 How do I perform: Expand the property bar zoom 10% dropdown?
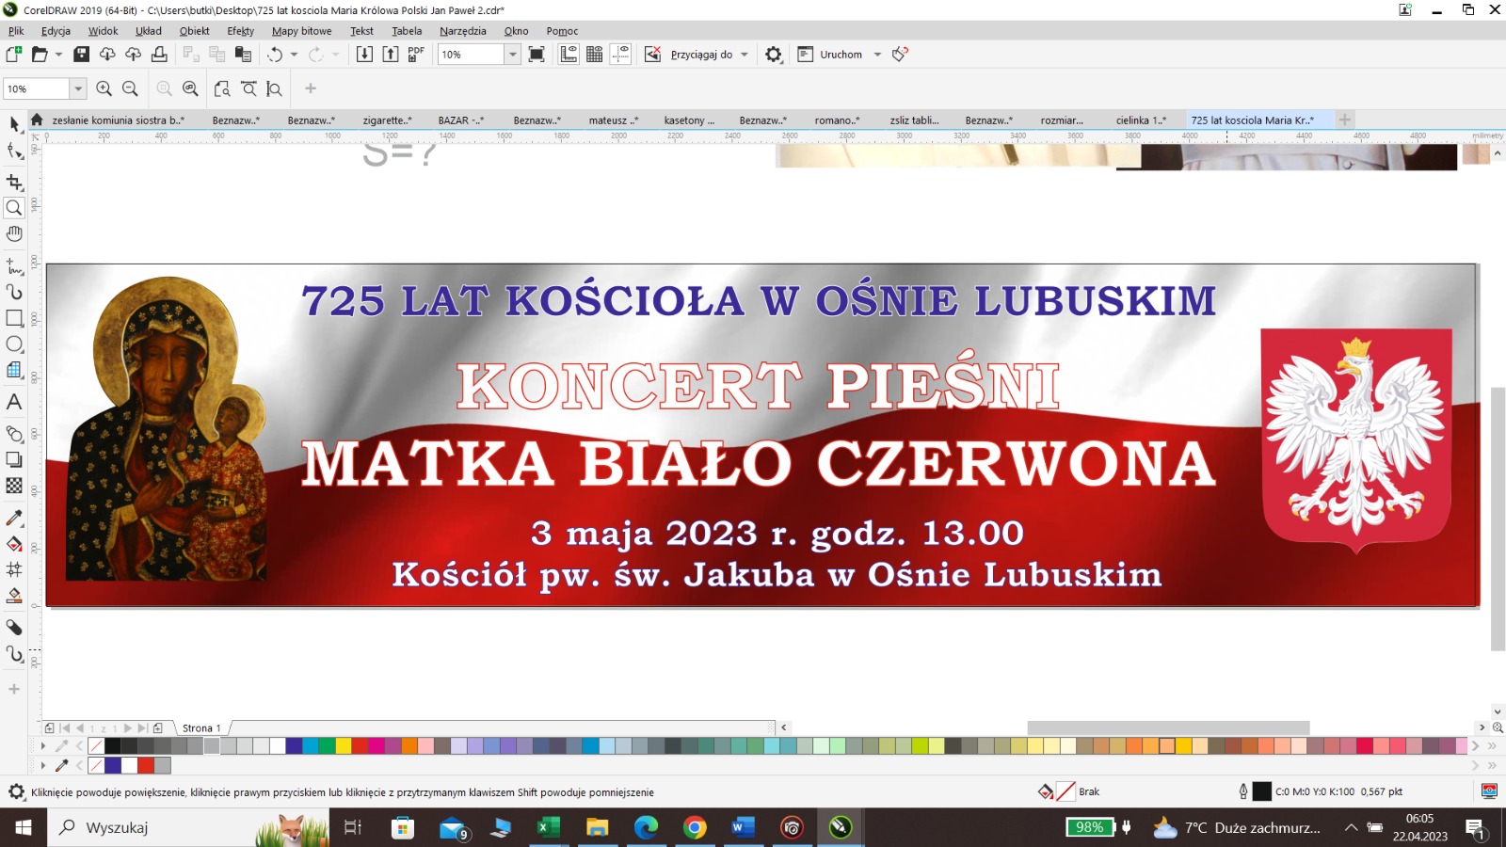78,88
